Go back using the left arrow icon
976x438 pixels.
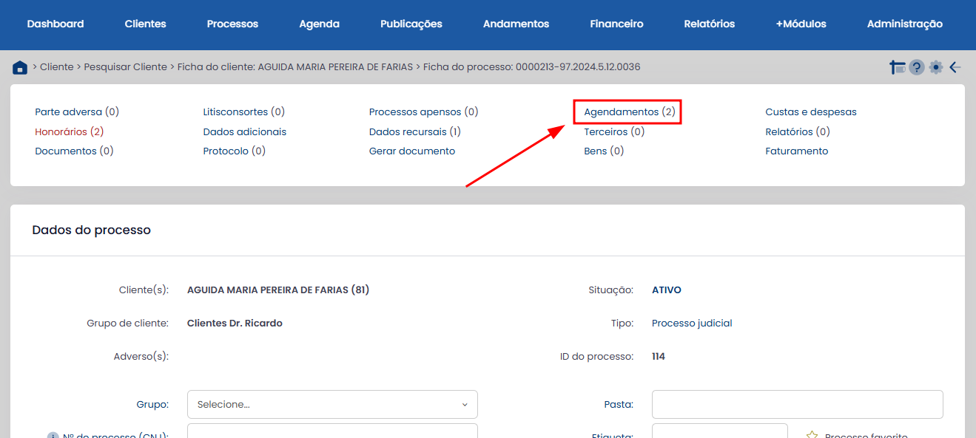955,67
